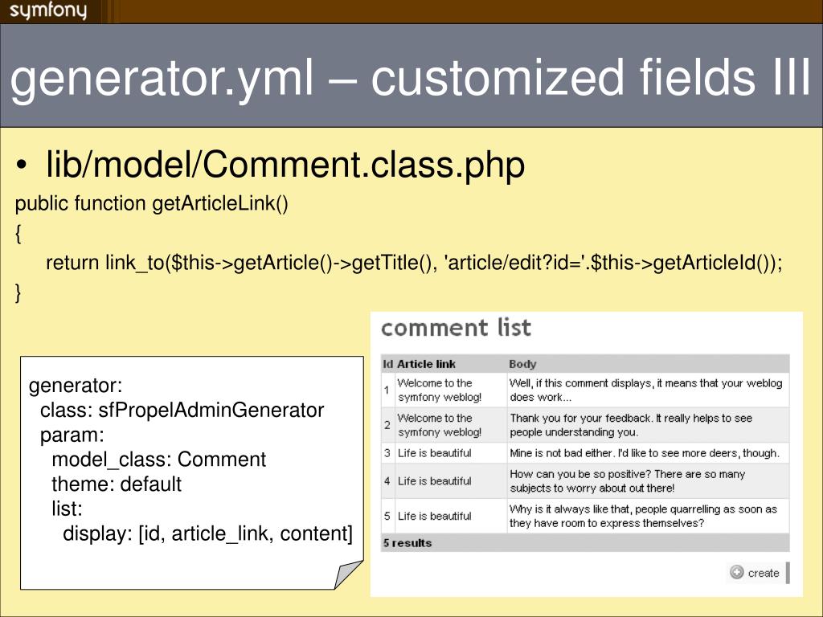Click the 'generator:' line in the note
This screenshot has height=617, width=823.
[x=76, y=386]
